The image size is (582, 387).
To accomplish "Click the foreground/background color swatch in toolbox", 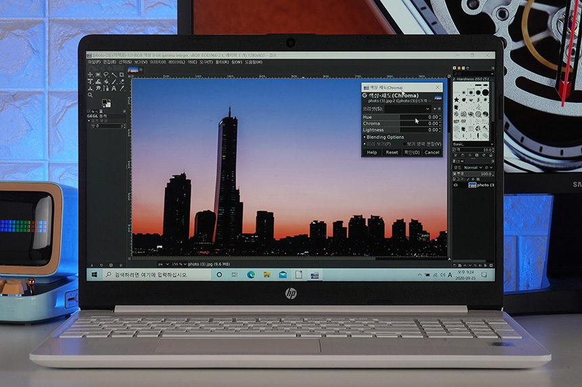I will pyautogui.click(x=106, y=103).
